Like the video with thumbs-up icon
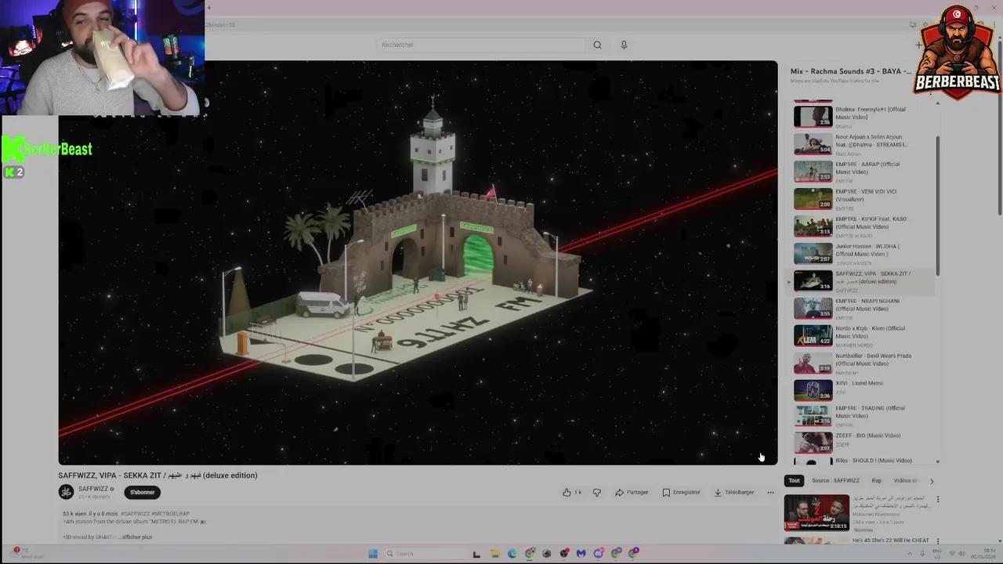Screen dimensions: 1003x564 (x=571, y=492)
